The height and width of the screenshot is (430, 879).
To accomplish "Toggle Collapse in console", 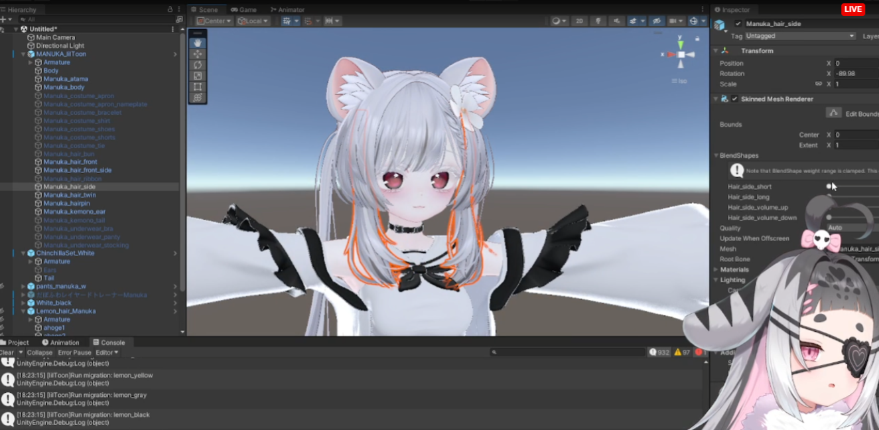I will (x=39, y=352).
